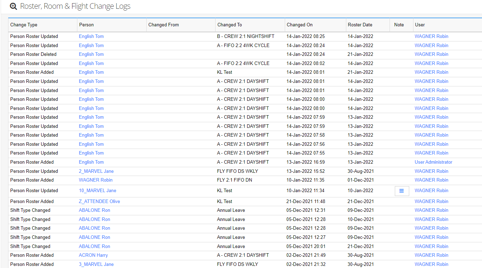Click WAGNER Robin in the User column, first row
The height and width of the screenshot is (268, 482).
coord(431,36)
